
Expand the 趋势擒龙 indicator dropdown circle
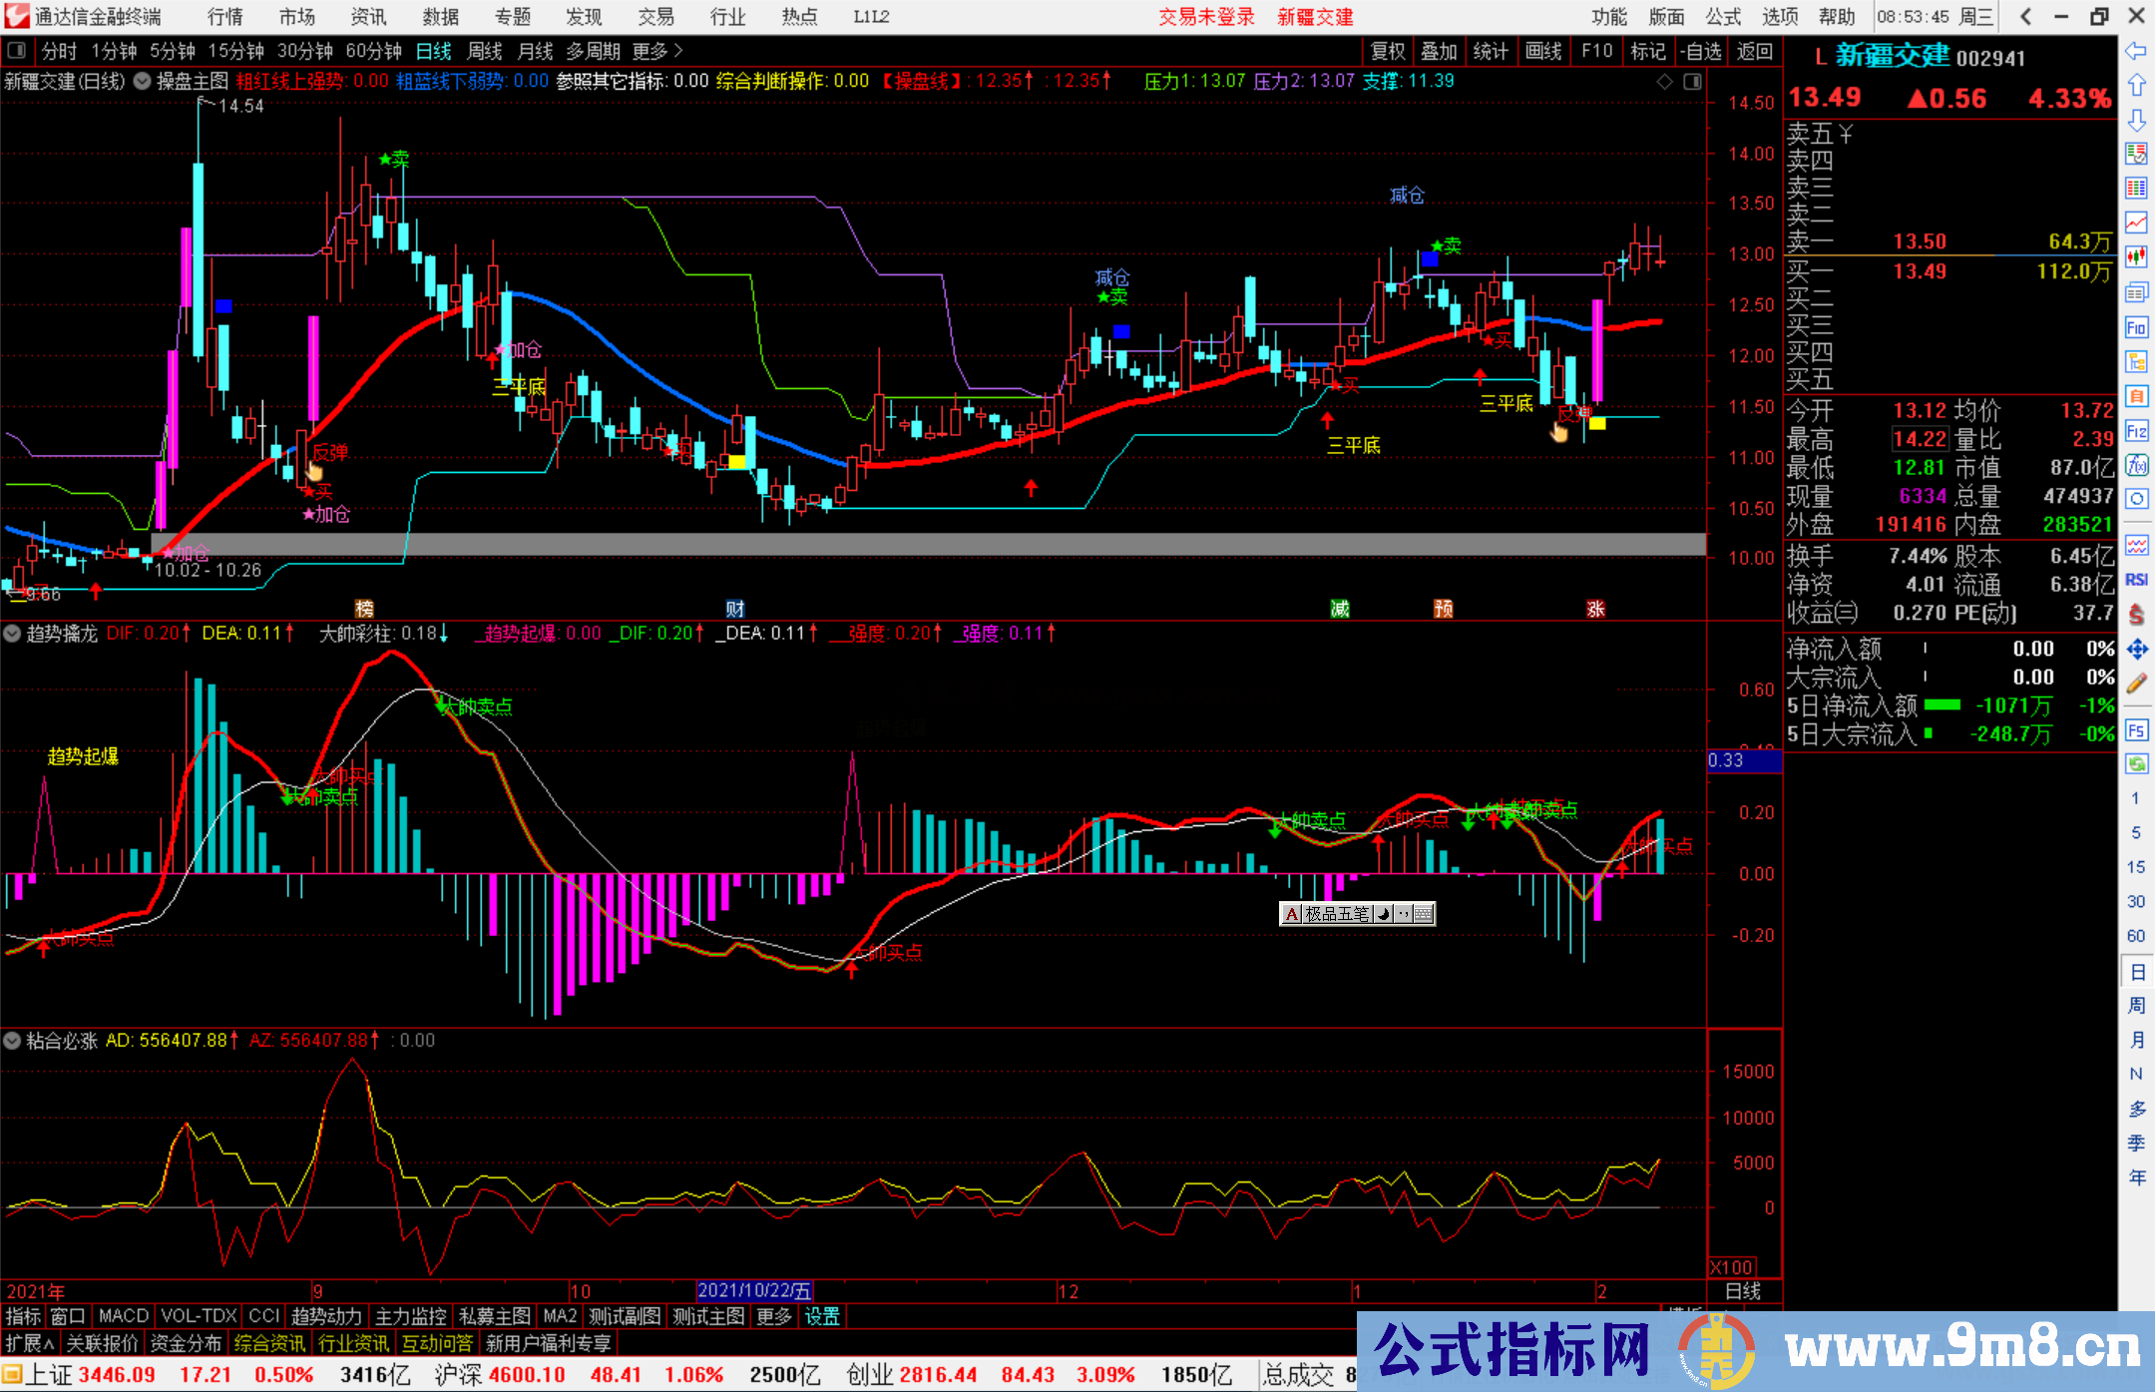click(12, 633)
